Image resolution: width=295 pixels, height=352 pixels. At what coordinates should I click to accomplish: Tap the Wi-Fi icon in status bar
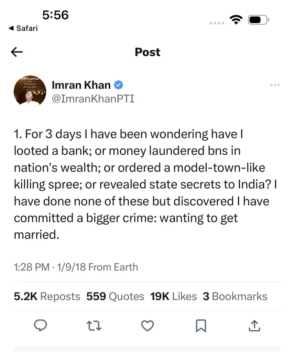pyautogui.click(x=236, y=20)
